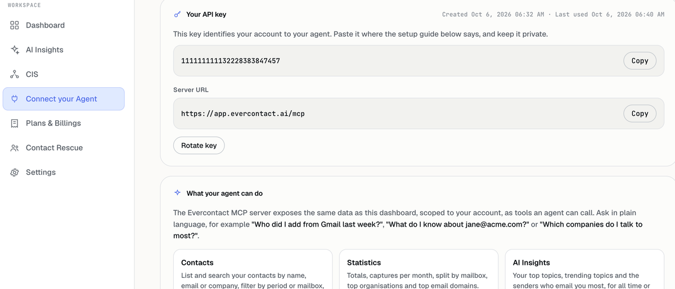This screenshot has height=289, width=675.
Task: Click the Plans & Billings receipt icon
Action: (15, 123)
